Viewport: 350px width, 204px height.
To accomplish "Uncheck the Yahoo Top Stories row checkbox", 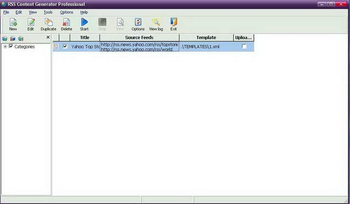I will 65,46.
